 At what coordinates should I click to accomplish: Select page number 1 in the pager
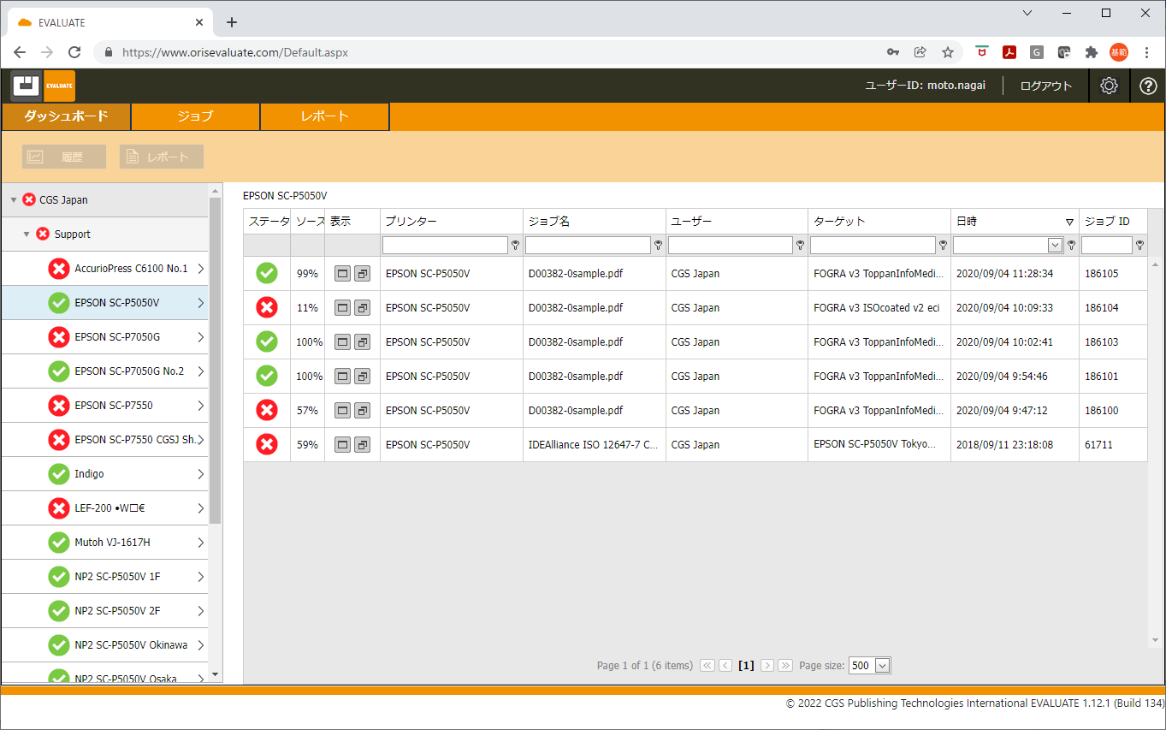746,666
